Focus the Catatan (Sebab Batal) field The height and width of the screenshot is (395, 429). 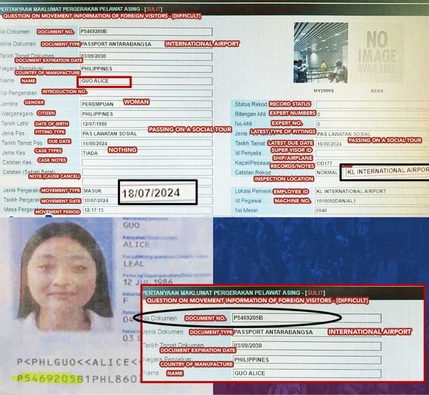pos(146,172)
